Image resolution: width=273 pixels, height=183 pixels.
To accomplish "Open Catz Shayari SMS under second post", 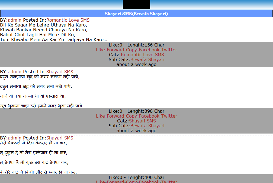I will pyautogui.click(x=142, y=121).
